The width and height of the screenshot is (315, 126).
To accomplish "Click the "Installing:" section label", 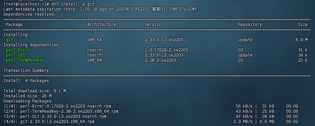I will click(x=16, y=35).
